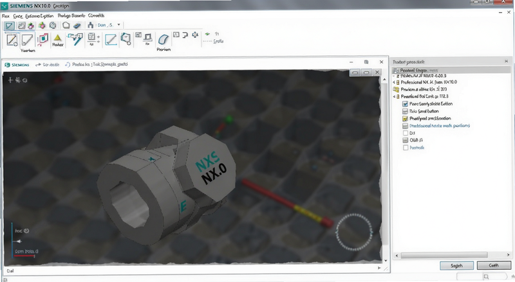515x282 pixels.
Task: Click the grid pattern tool icon
Action: (x=91, y=37)
